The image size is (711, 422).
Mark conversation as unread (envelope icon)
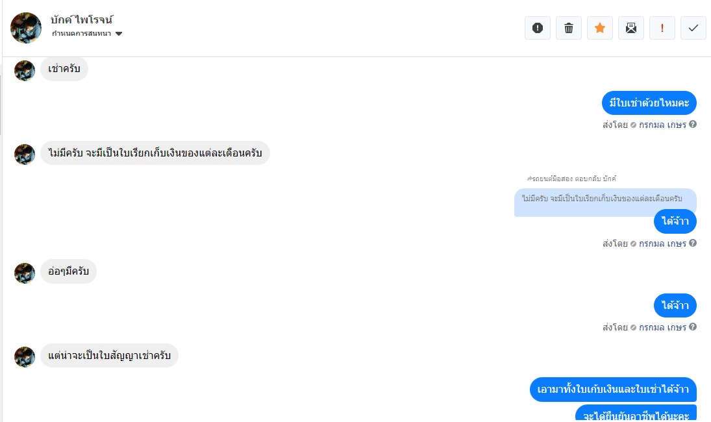631,28
